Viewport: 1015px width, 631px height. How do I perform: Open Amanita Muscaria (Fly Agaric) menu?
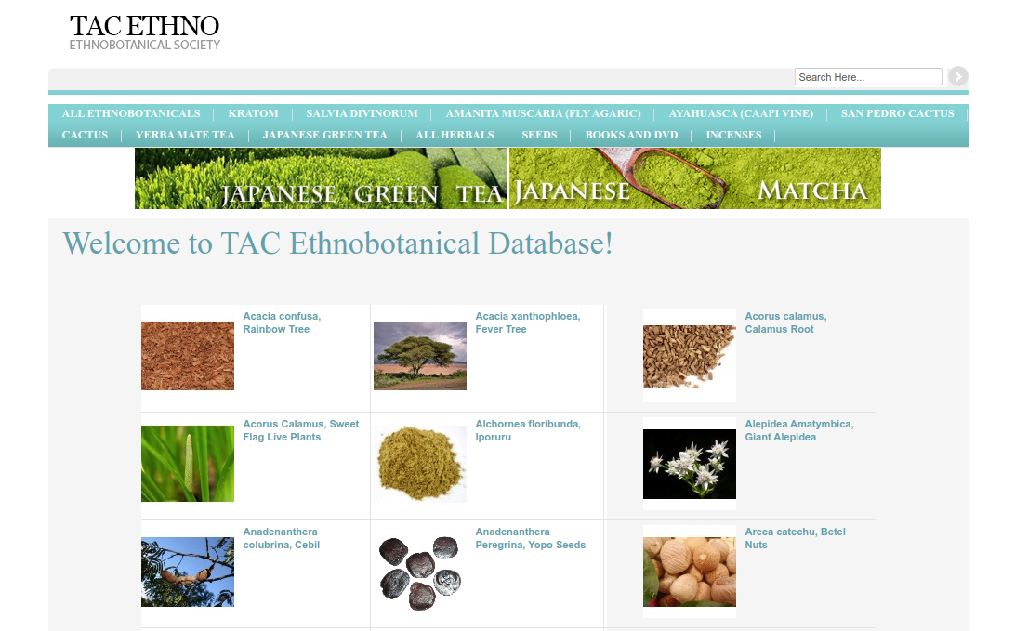click(x=543, y=113)
